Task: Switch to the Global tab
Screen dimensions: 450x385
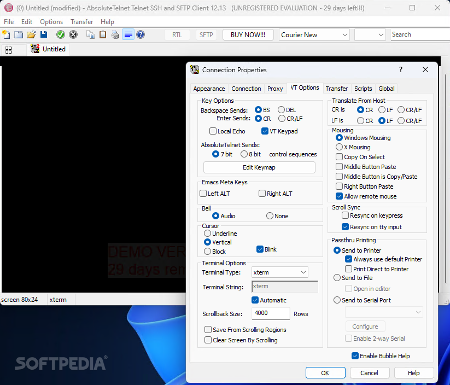Action: 386,89
